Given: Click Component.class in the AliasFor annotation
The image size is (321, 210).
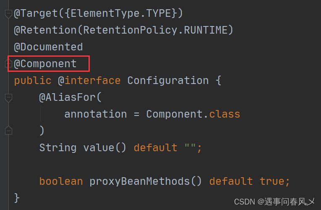Looking at the screenshot, I should pyautogui.click(x=193, y=114).
